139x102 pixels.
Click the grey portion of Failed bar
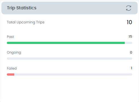pyautogui.click(x=73, y=75)
